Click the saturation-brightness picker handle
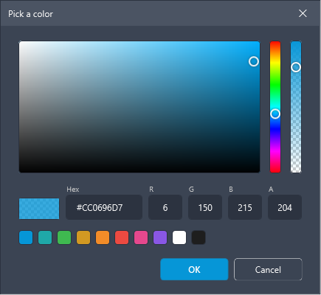 pyautogui.click(x=254, y=61)
